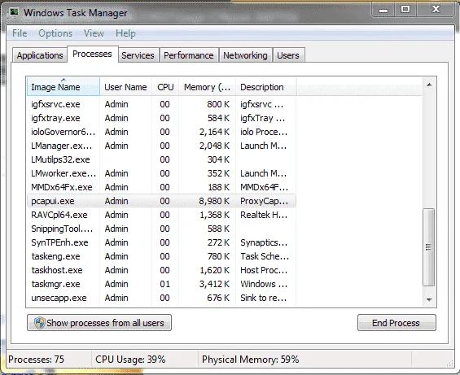Select the unsecapp.exe process

[x=161, y=298]
